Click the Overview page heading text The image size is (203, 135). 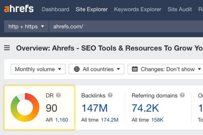pos(110,48)
